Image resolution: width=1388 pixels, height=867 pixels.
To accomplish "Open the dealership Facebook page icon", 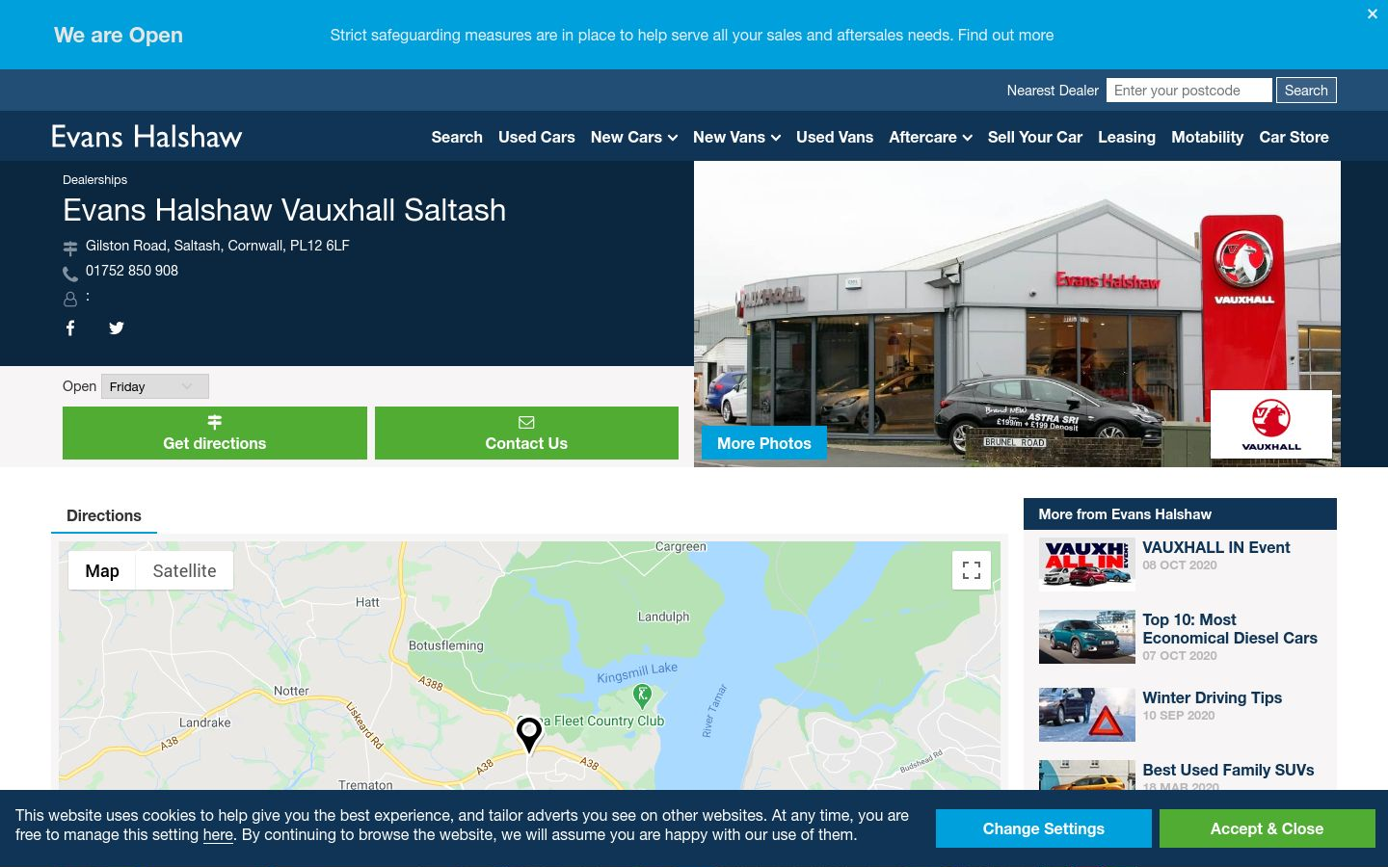I will tap(70, 328).
